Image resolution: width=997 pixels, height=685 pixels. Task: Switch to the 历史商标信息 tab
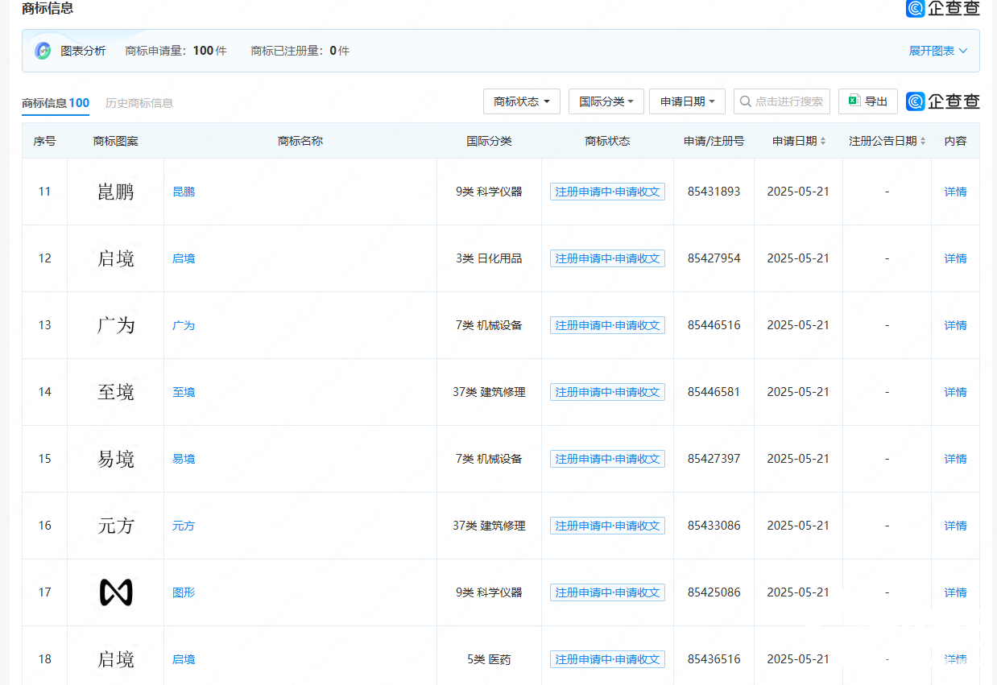(x=139, y=103)
